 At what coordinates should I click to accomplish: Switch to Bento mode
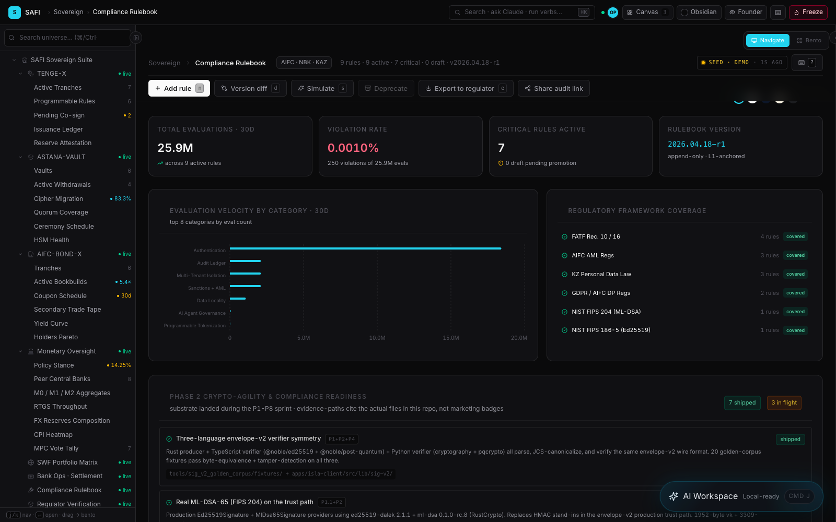pyautogui.click(x=809, y=40)
